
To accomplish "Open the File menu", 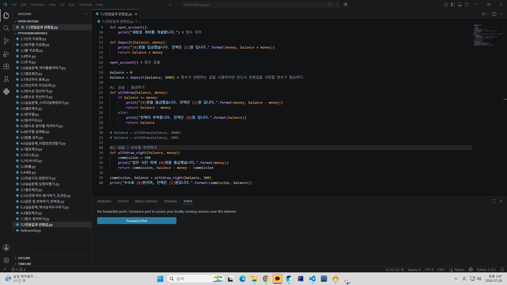I will click(x=14, y=4).
